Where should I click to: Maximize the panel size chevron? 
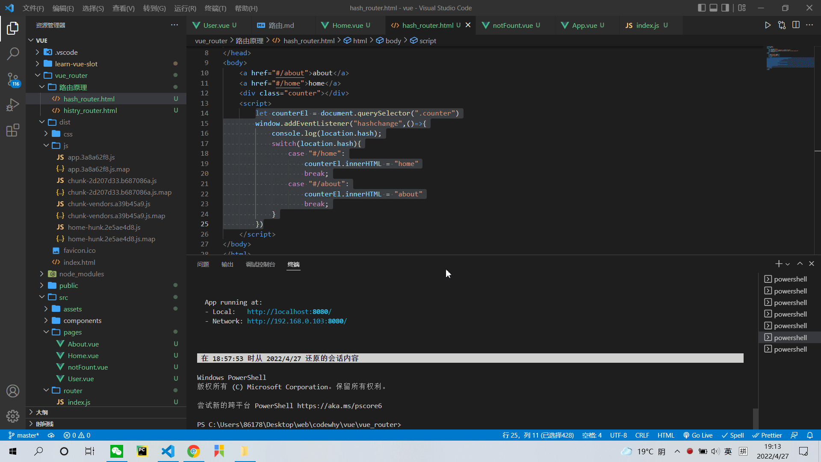coord(800,264)
